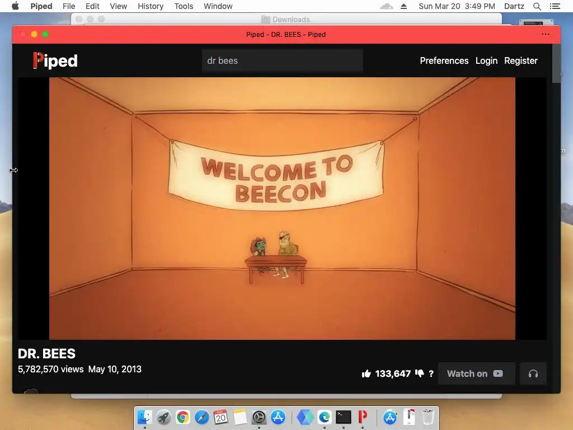Click the date and time in menu bar

457,6
